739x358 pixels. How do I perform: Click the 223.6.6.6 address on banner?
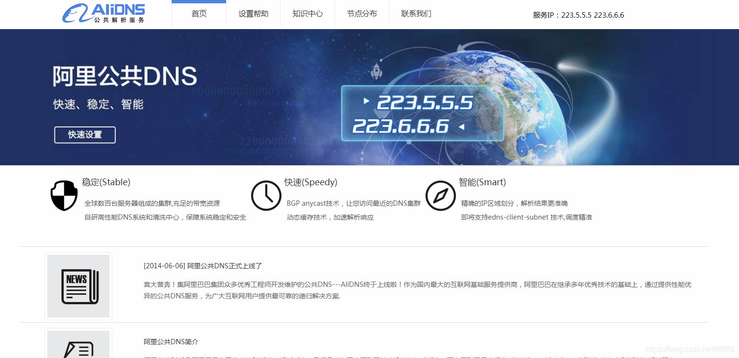pos(401,126)
